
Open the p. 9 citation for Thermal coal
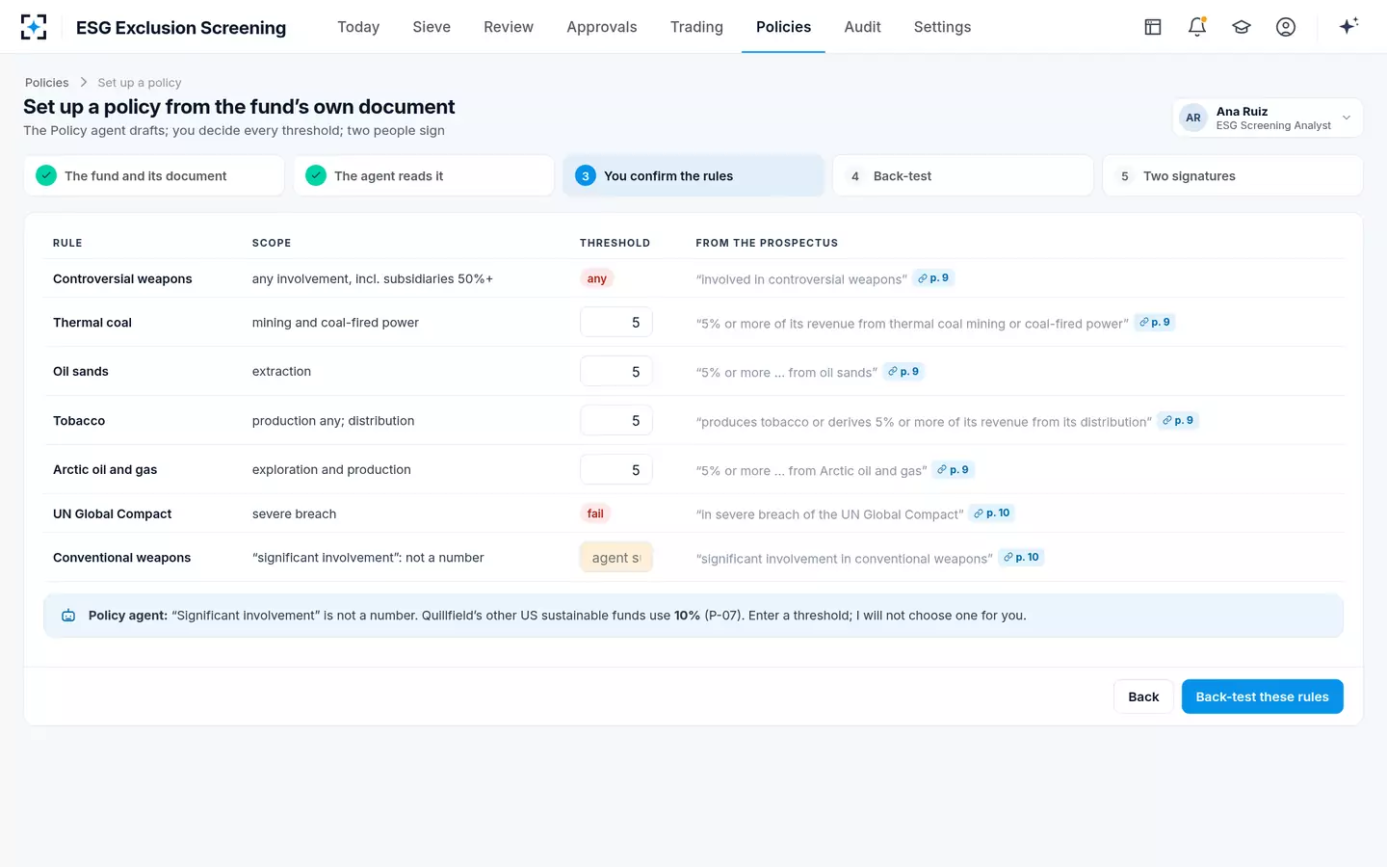point(1155,323)
